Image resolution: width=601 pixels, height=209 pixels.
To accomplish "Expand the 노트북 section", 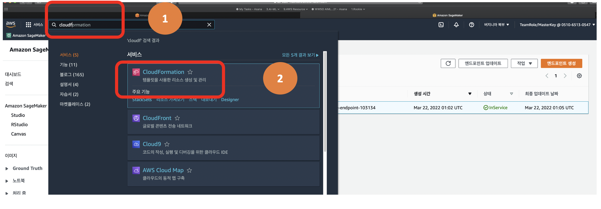I will click(x=7, y=181).
